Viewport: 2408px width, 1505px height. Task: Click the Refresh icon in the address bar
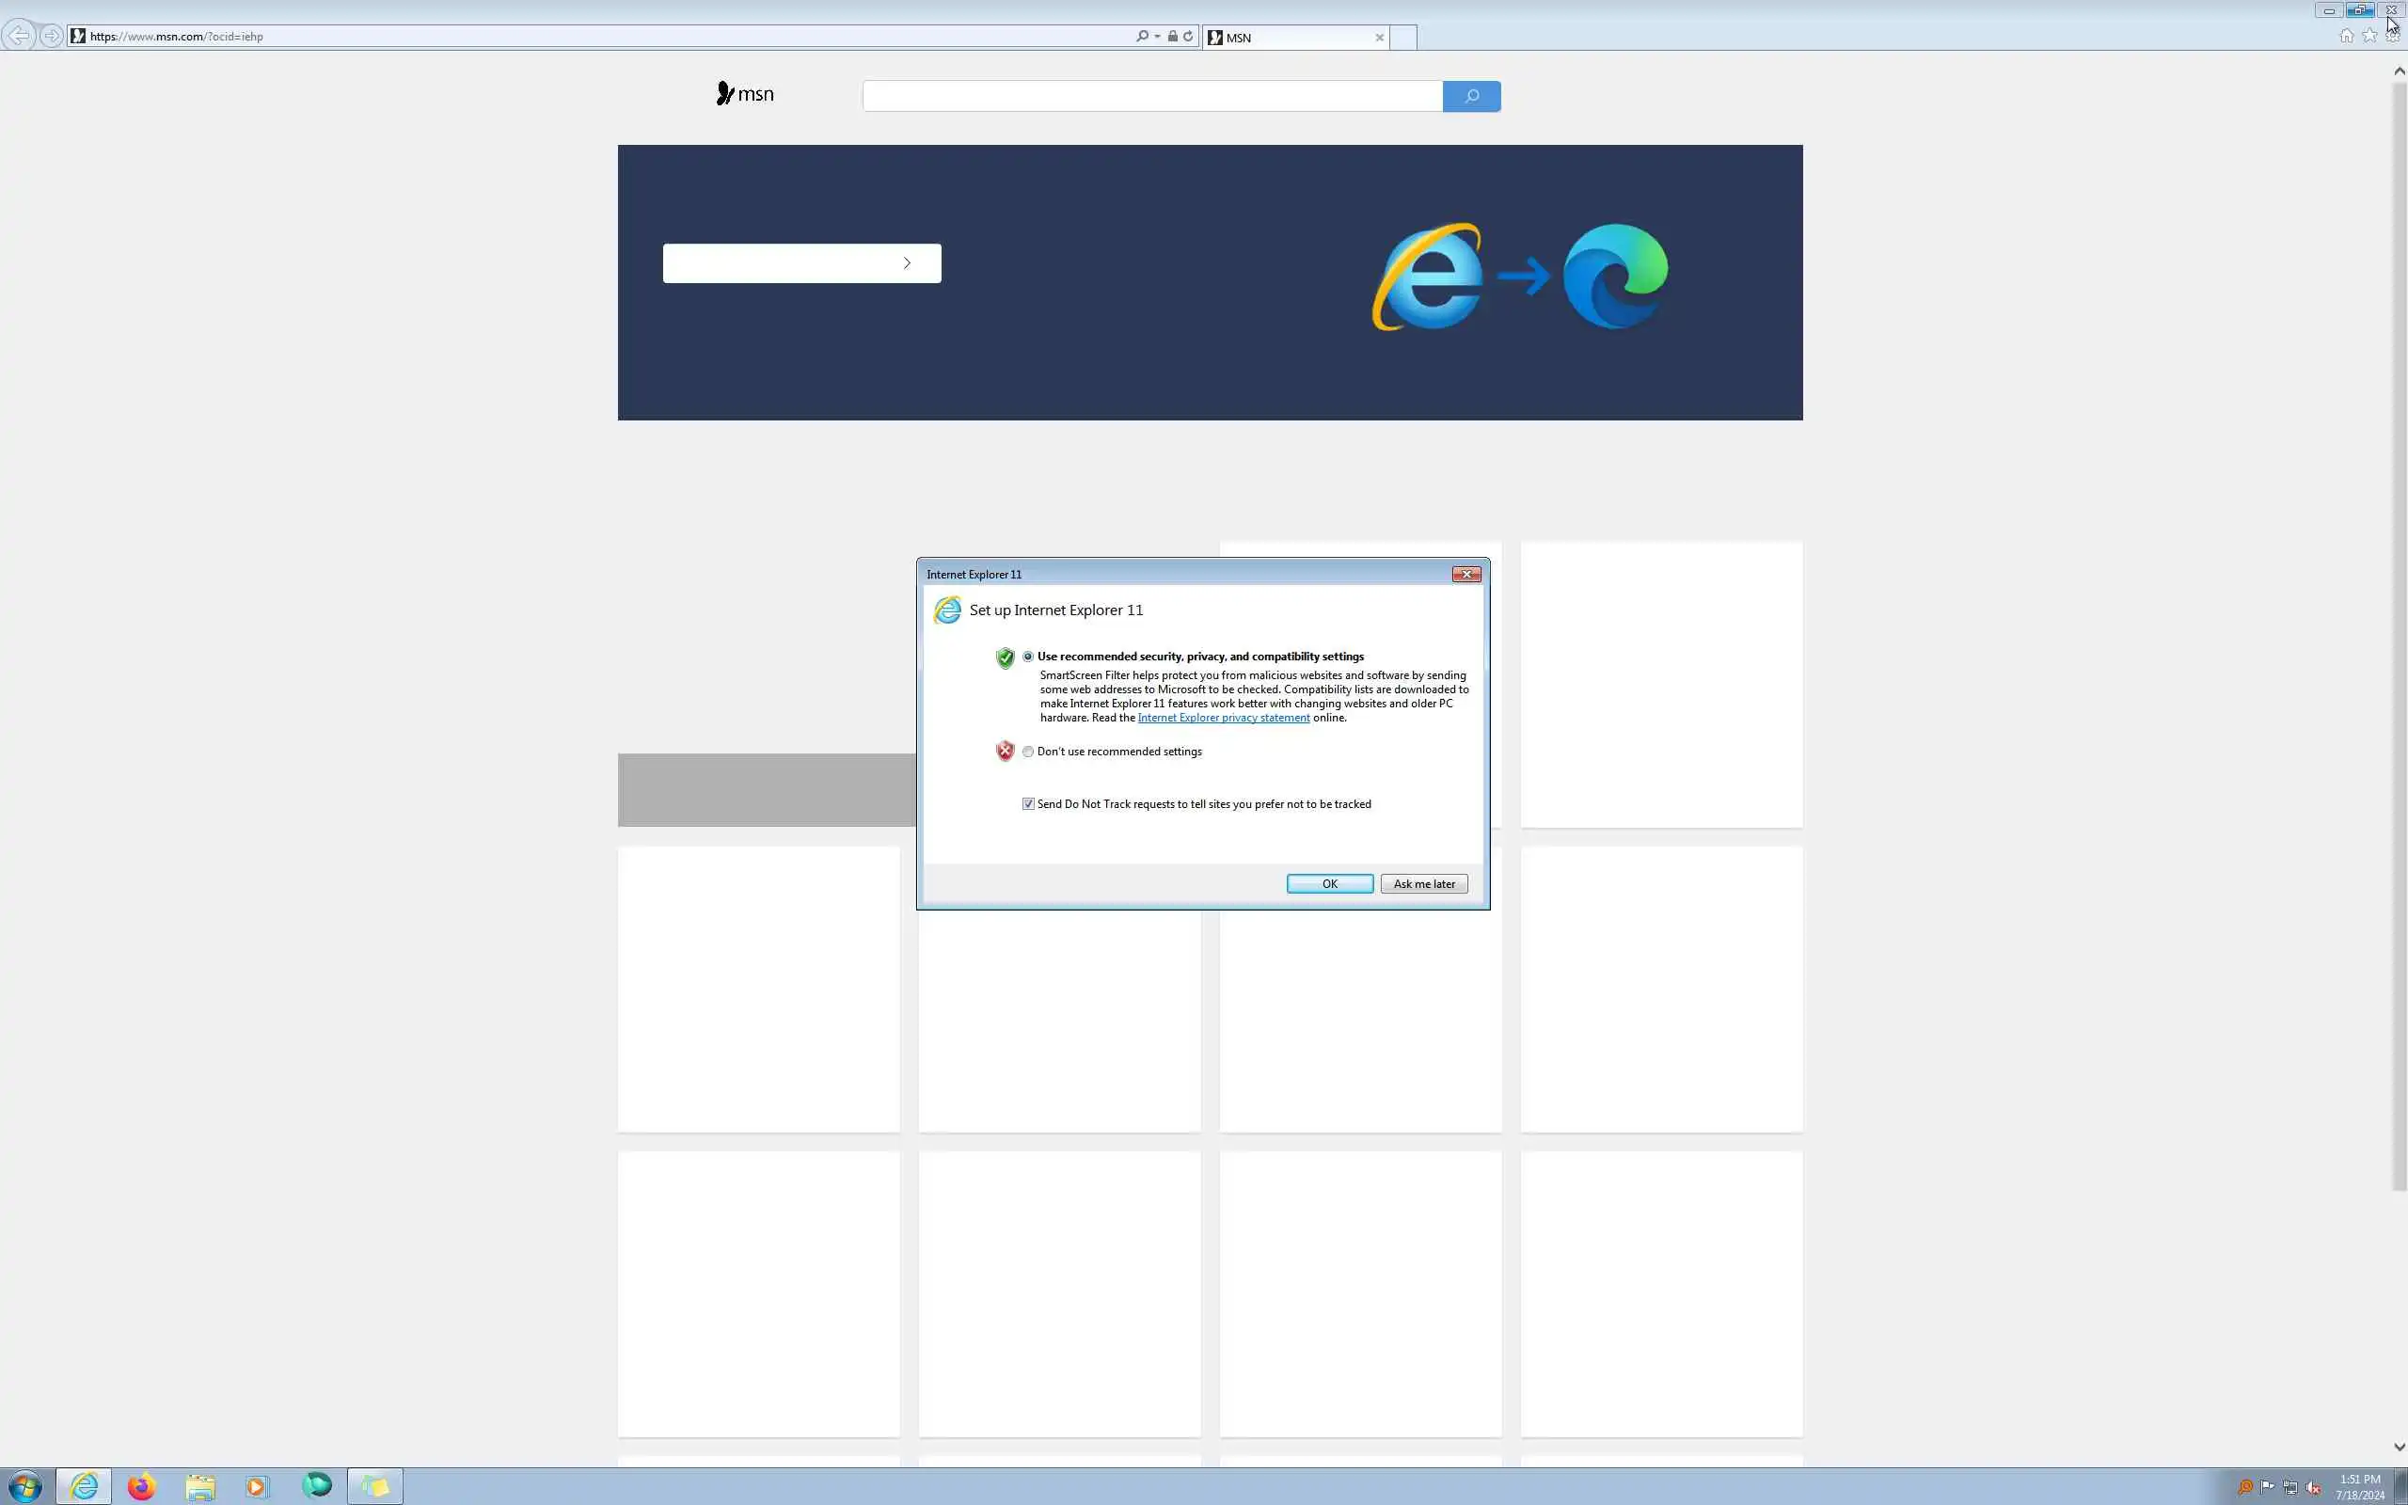[x=1188, y=36]
